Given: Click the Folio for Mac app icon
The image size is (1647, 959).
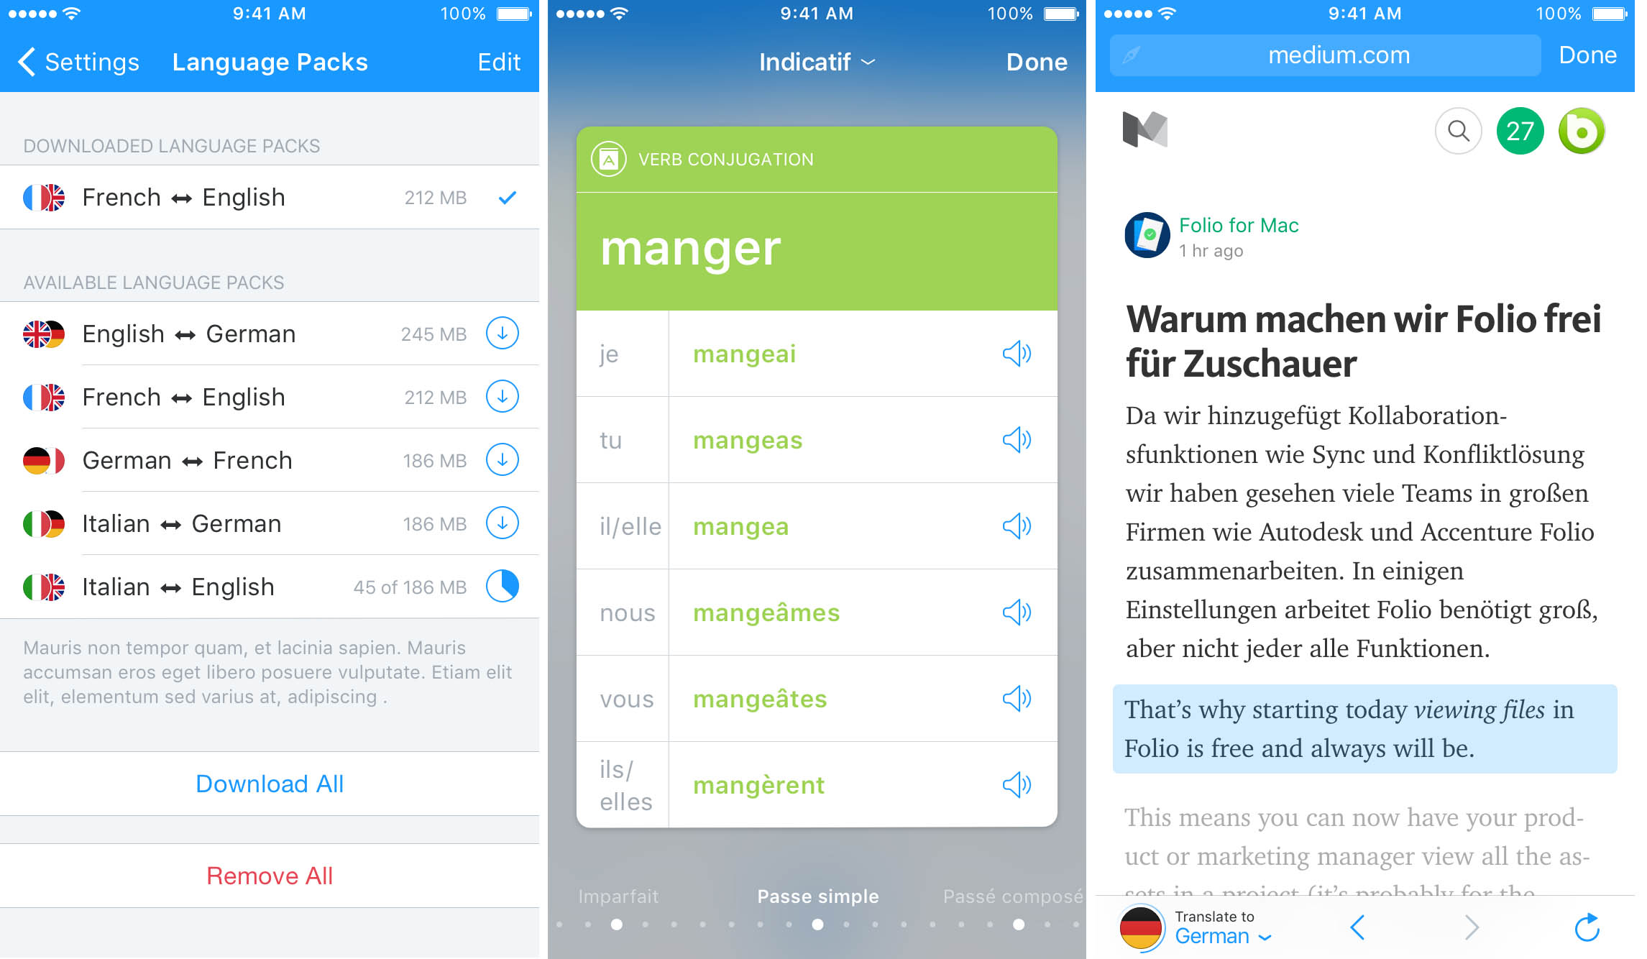Looking at the screenshot, I should click(x=1147, y=234).
